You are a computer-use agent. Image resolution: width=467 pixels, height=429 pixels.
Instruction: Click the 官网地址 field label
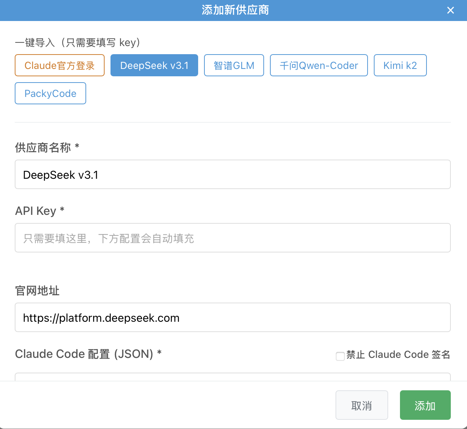(37, 291)
